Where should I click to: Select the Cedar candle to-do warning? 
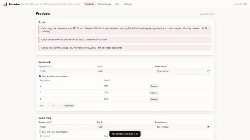125,39
